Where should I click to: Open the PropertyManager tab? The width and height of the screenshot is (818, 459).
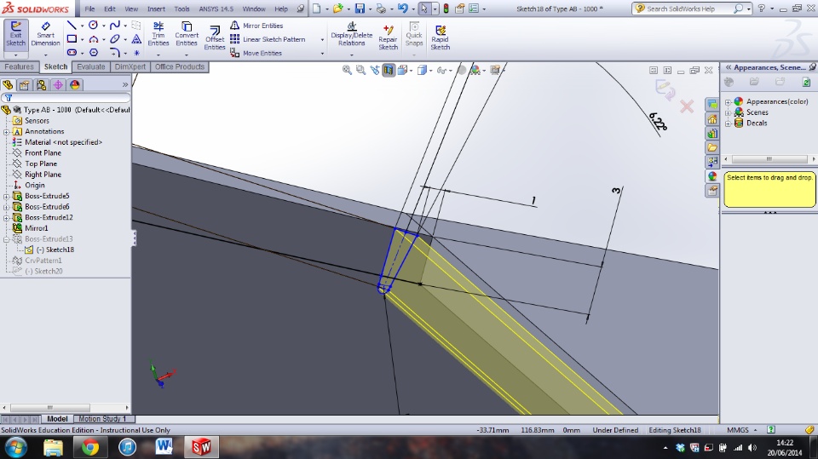(x=25, y=85)
